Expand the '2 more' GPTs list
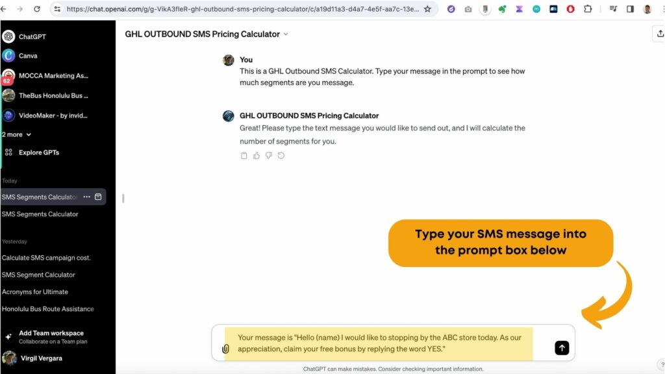 (16, 134)
